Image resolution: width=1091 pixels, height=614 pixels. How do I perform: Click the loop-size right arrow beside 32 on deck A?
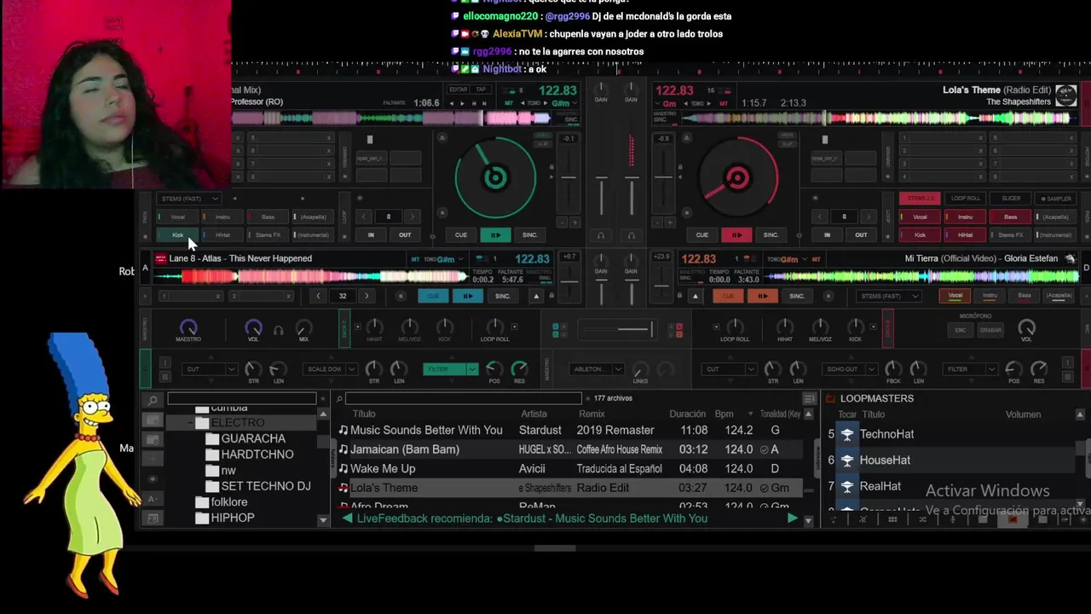click(x=367, y=296)
